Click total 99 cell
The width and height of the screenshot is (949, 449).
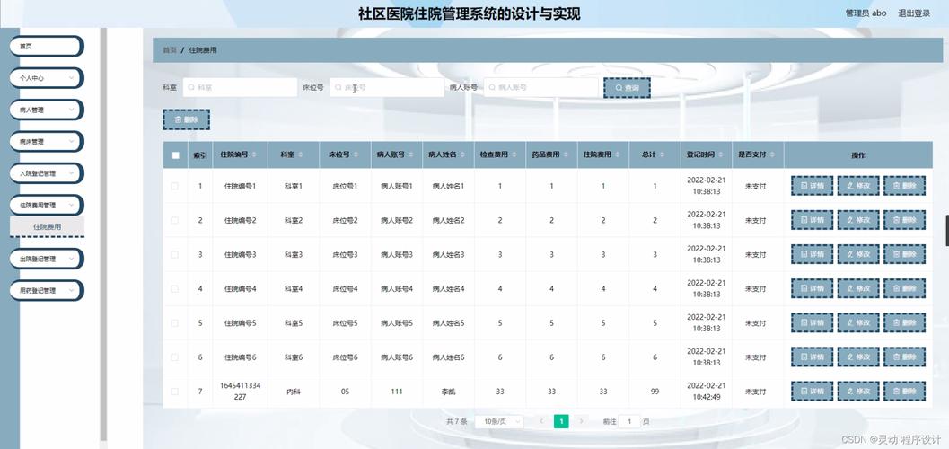(x=655, y=392)
